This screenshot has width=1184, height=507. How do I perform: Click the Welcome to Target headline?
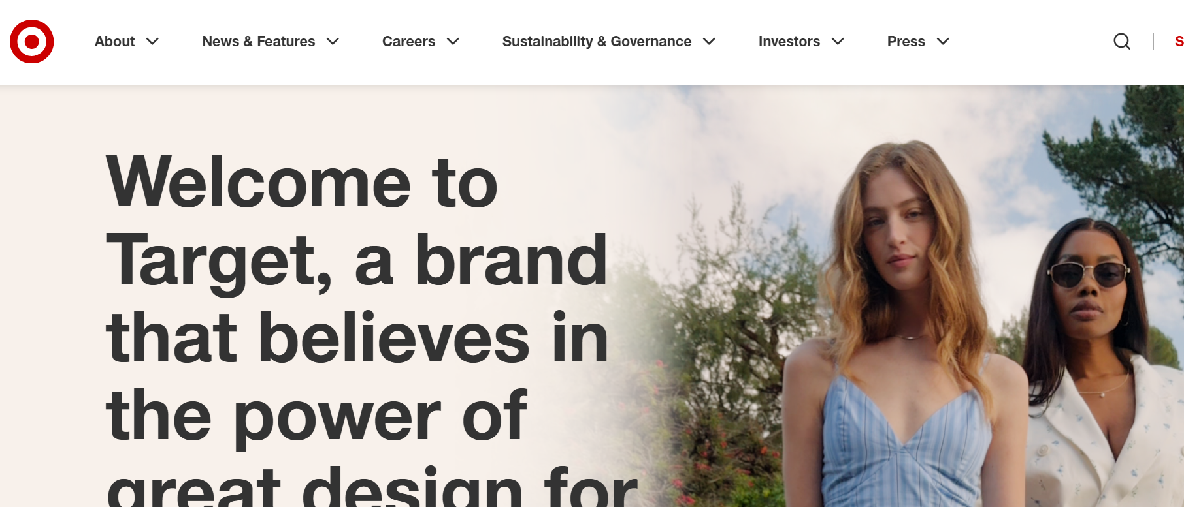point(371,329)
